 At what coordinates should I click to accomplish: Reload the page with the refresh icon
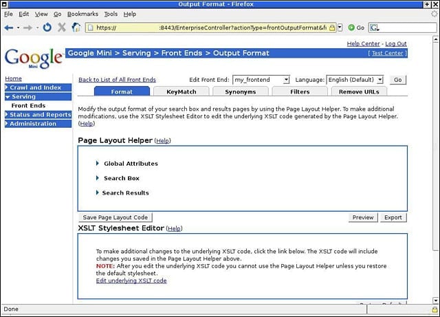point(47,28)
